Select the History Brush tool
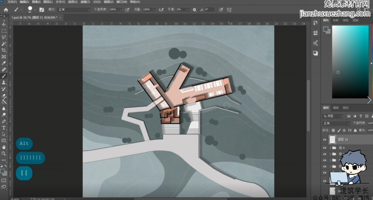 point(4,89)
